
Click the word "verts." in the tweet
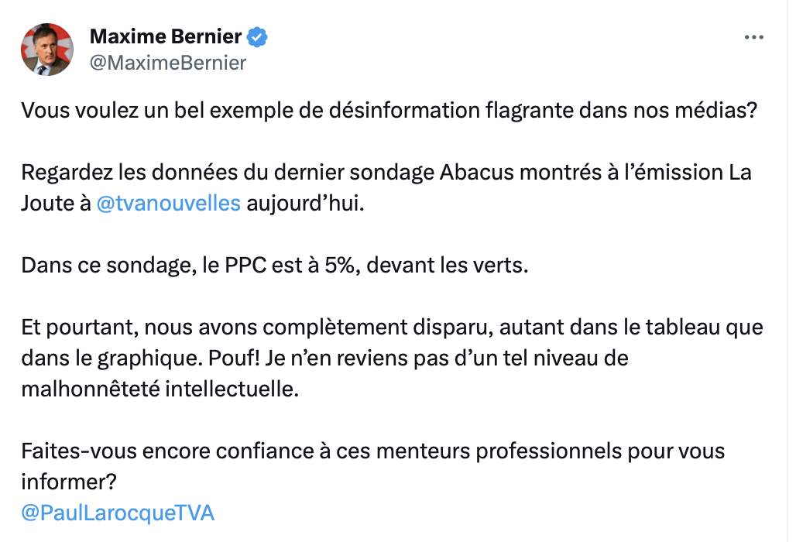pyautogui.click(x=499, y=266)
